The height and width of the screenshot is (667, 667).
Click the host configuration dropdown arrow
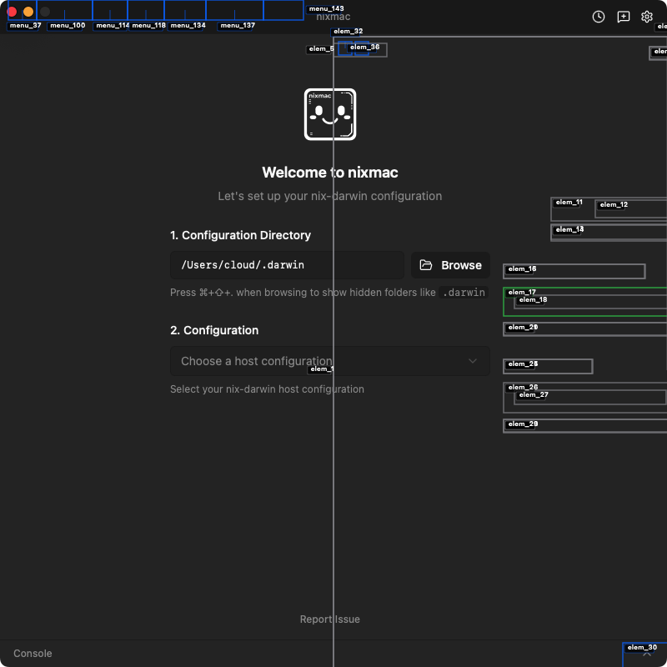point(473,361)
